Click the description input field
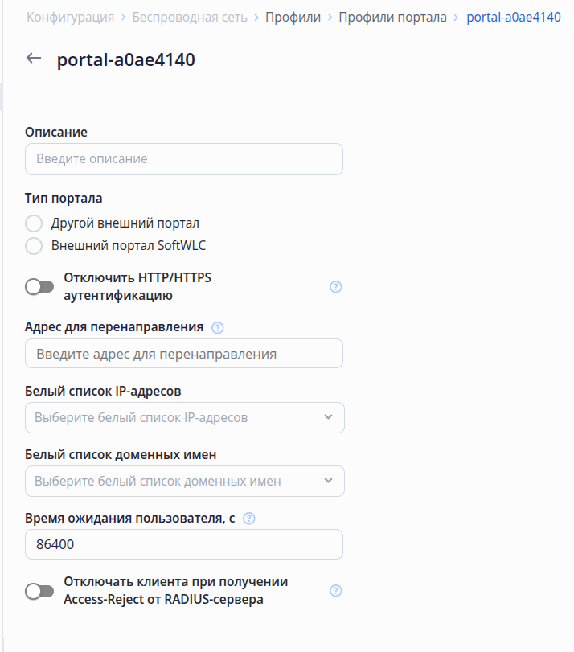The height and width of the screenshot is (652, 574). click(x=184, y=159)
